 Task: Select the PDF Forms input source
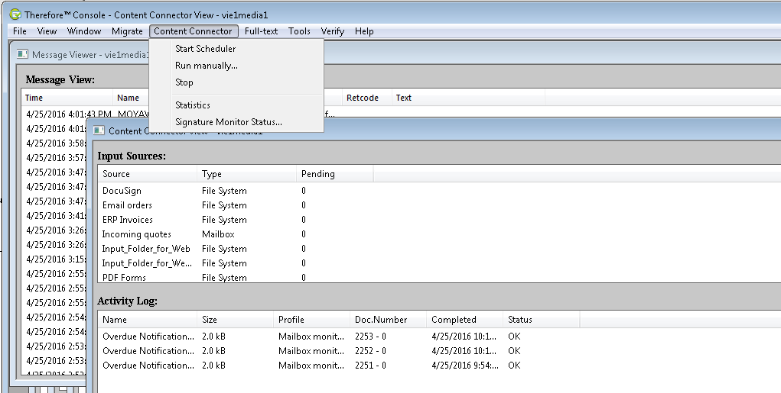124,277
